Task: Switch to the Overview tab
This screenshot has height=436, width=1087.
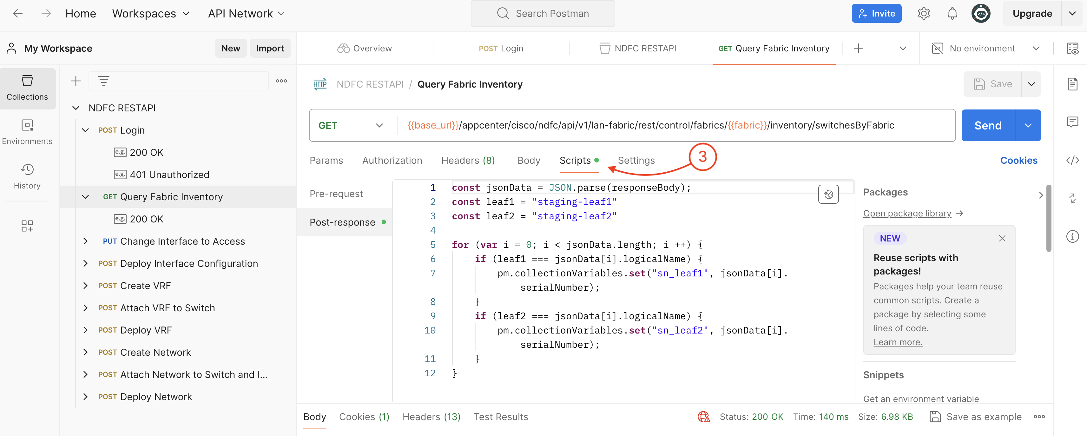Action: tap(365, 49)
